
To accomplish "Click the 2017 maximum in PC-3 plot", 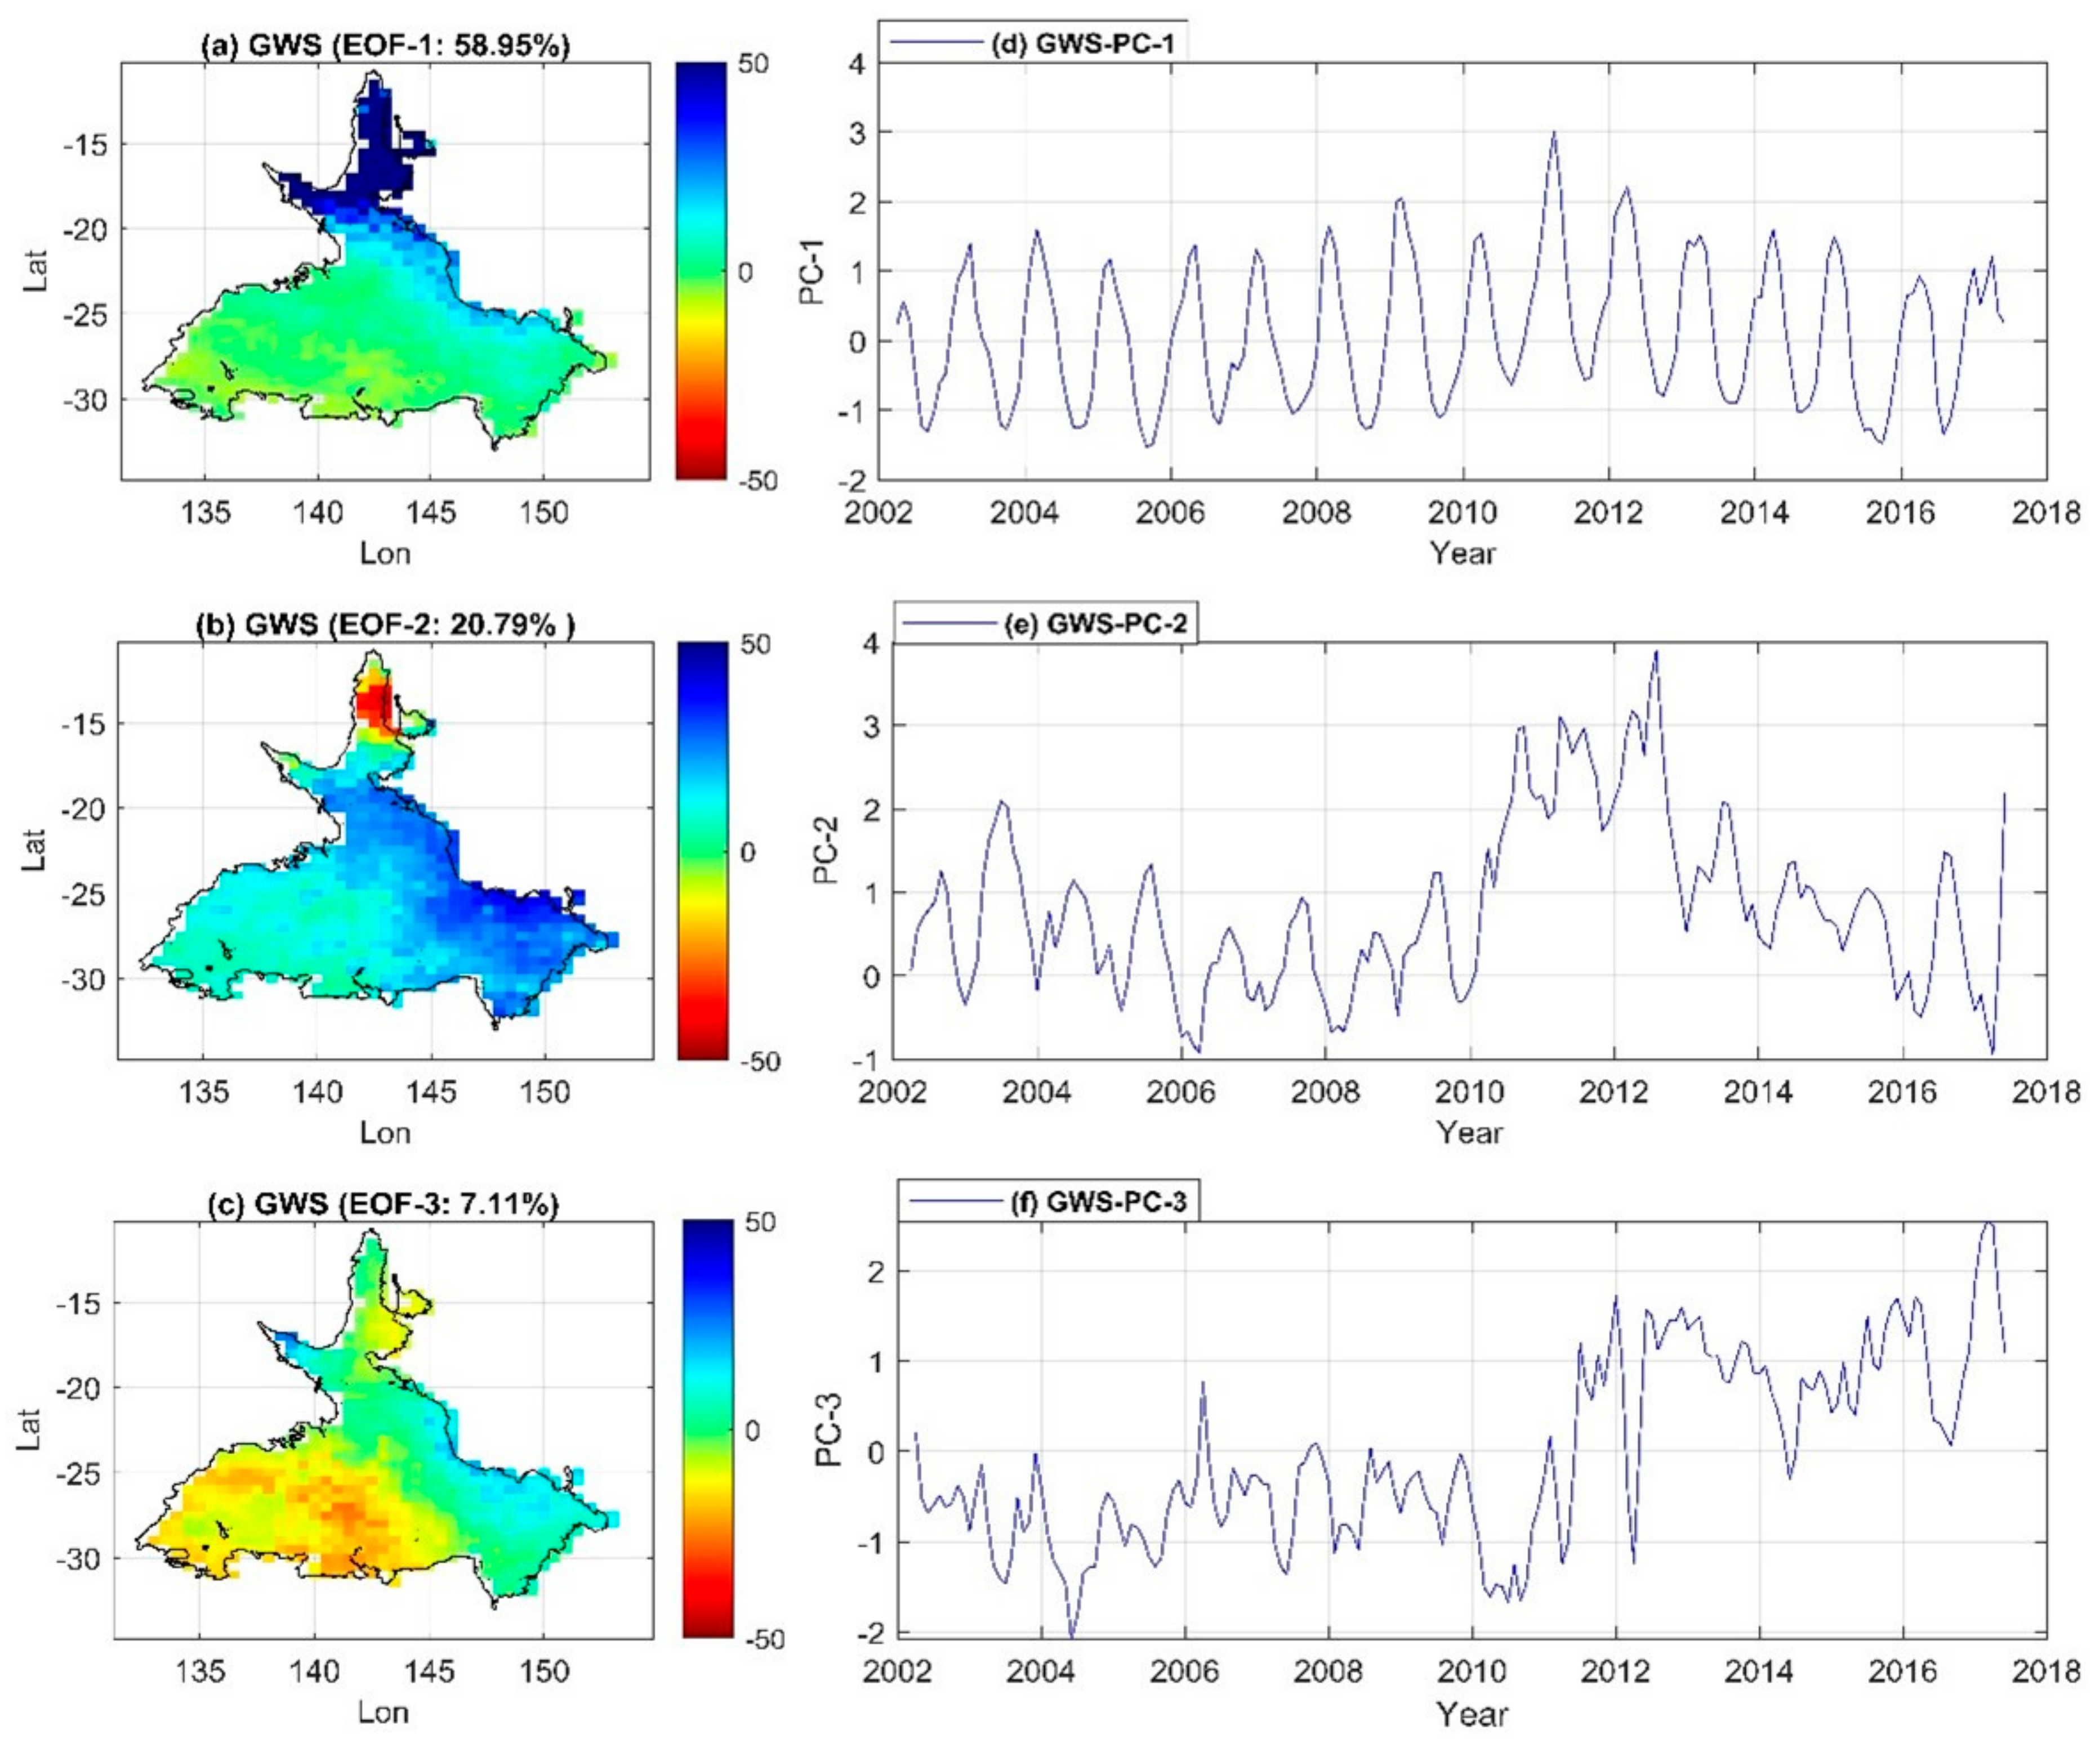I will (1988, 1223).
